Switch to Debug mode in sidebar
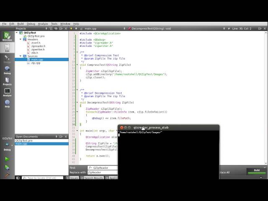 (7, 70)
